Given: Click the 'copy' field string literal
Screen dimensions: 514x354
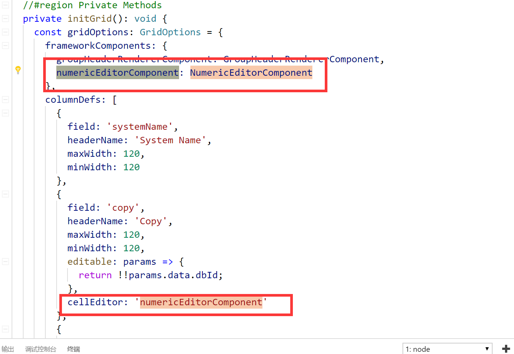Looking at the screenshot, I should (124, 207).
